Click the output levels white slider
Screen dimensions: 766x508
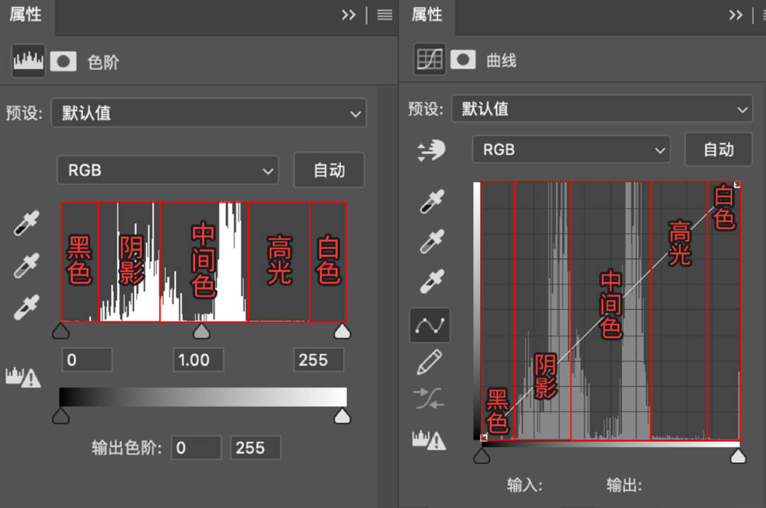click(342, 415)
